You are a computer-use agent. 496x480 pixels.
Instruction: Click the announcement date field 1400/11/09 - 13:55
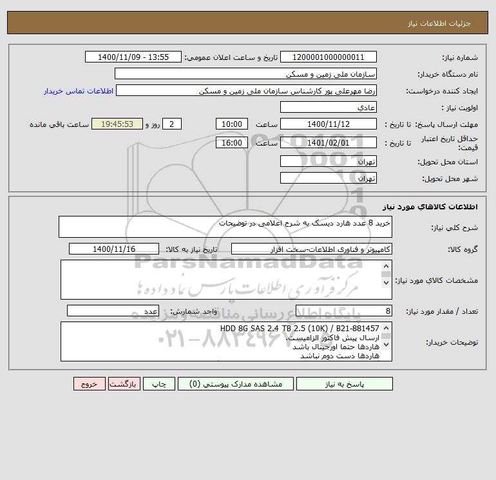tap(133, 57)
